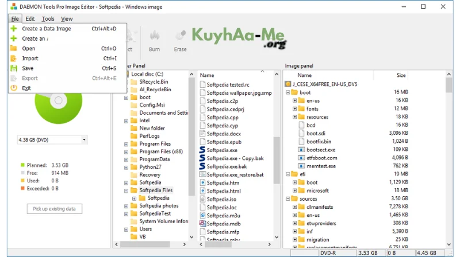Select the Recovery folder in tree
Screen dimensions: 460x257
[x=150, y=175]
